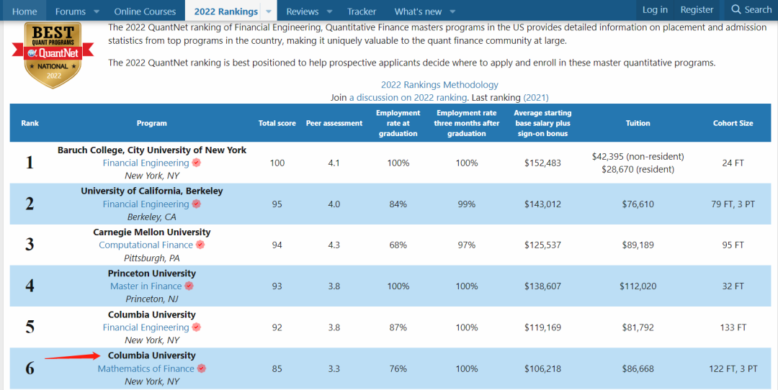Open the Reviews tab

(302, 11)
